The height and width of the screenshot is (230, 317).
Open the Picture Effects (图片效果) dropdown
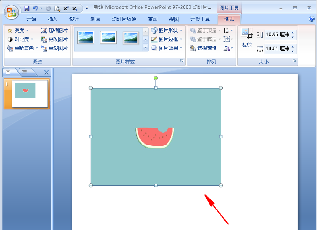pyautogui.click(x=167, y=48)
